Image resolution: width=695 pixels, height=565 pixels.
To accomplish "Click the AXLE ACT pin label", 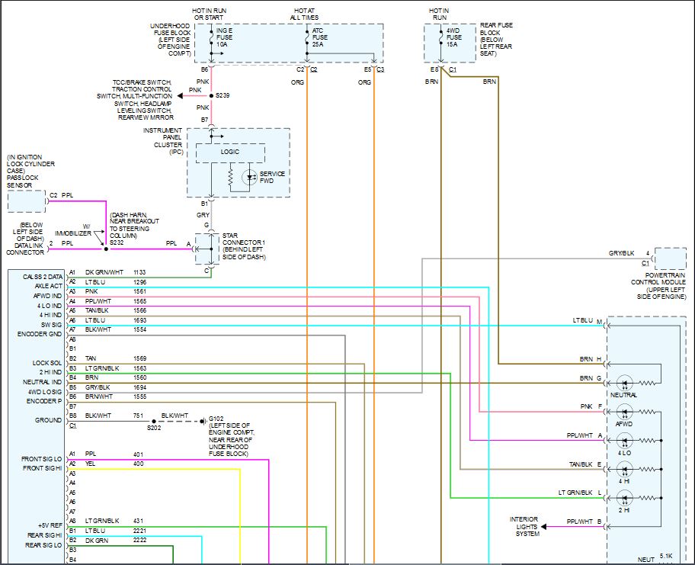I will pyautogui.click(x=48, y=286).
